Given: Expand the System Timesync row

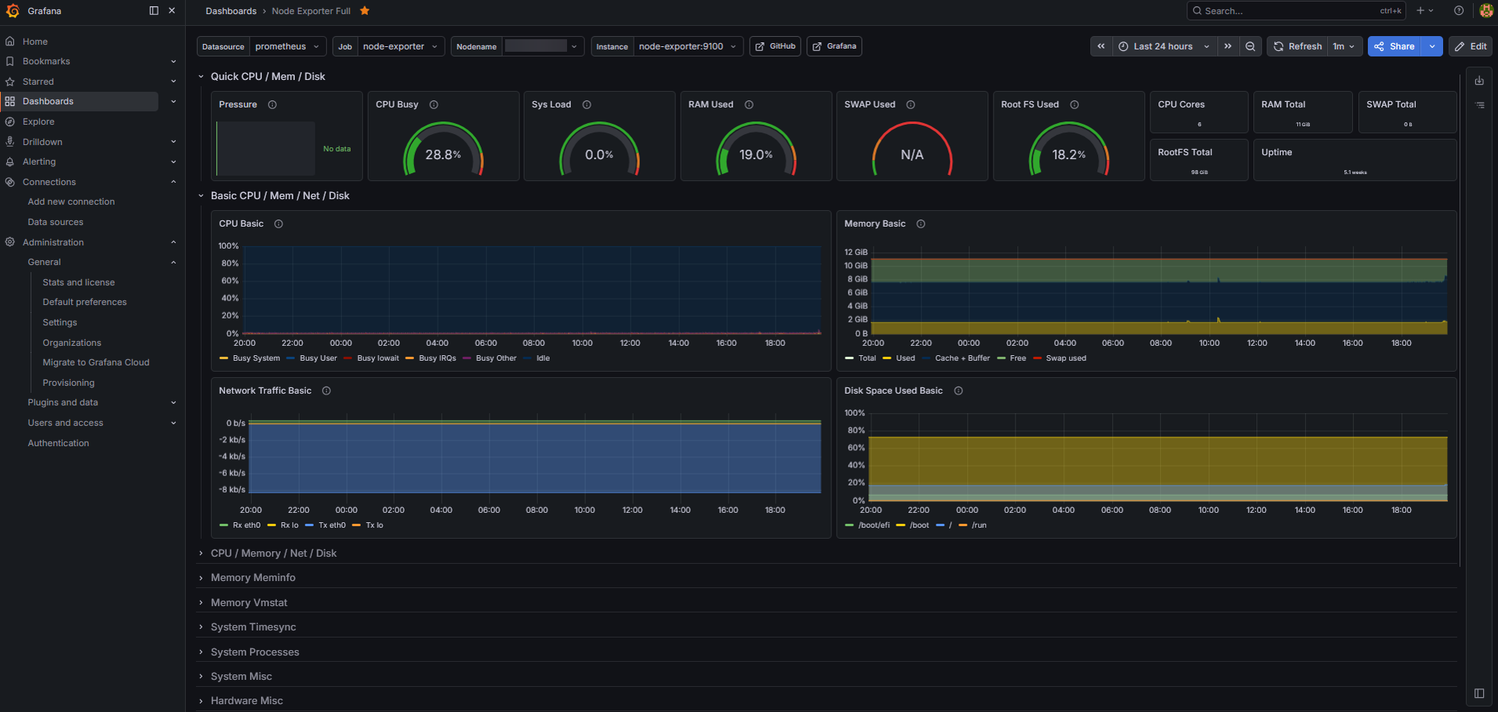Looking at the screenshot, I should pyautogui.click(x=253, y=627).
